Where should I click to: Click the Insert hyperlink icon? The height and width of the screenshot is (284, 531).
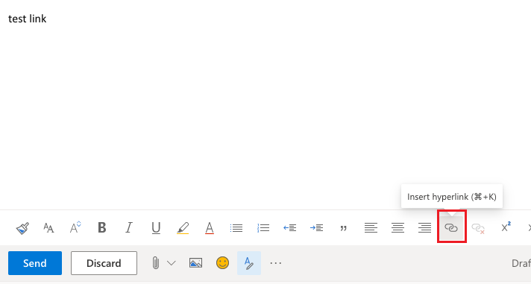coord(451,228)
